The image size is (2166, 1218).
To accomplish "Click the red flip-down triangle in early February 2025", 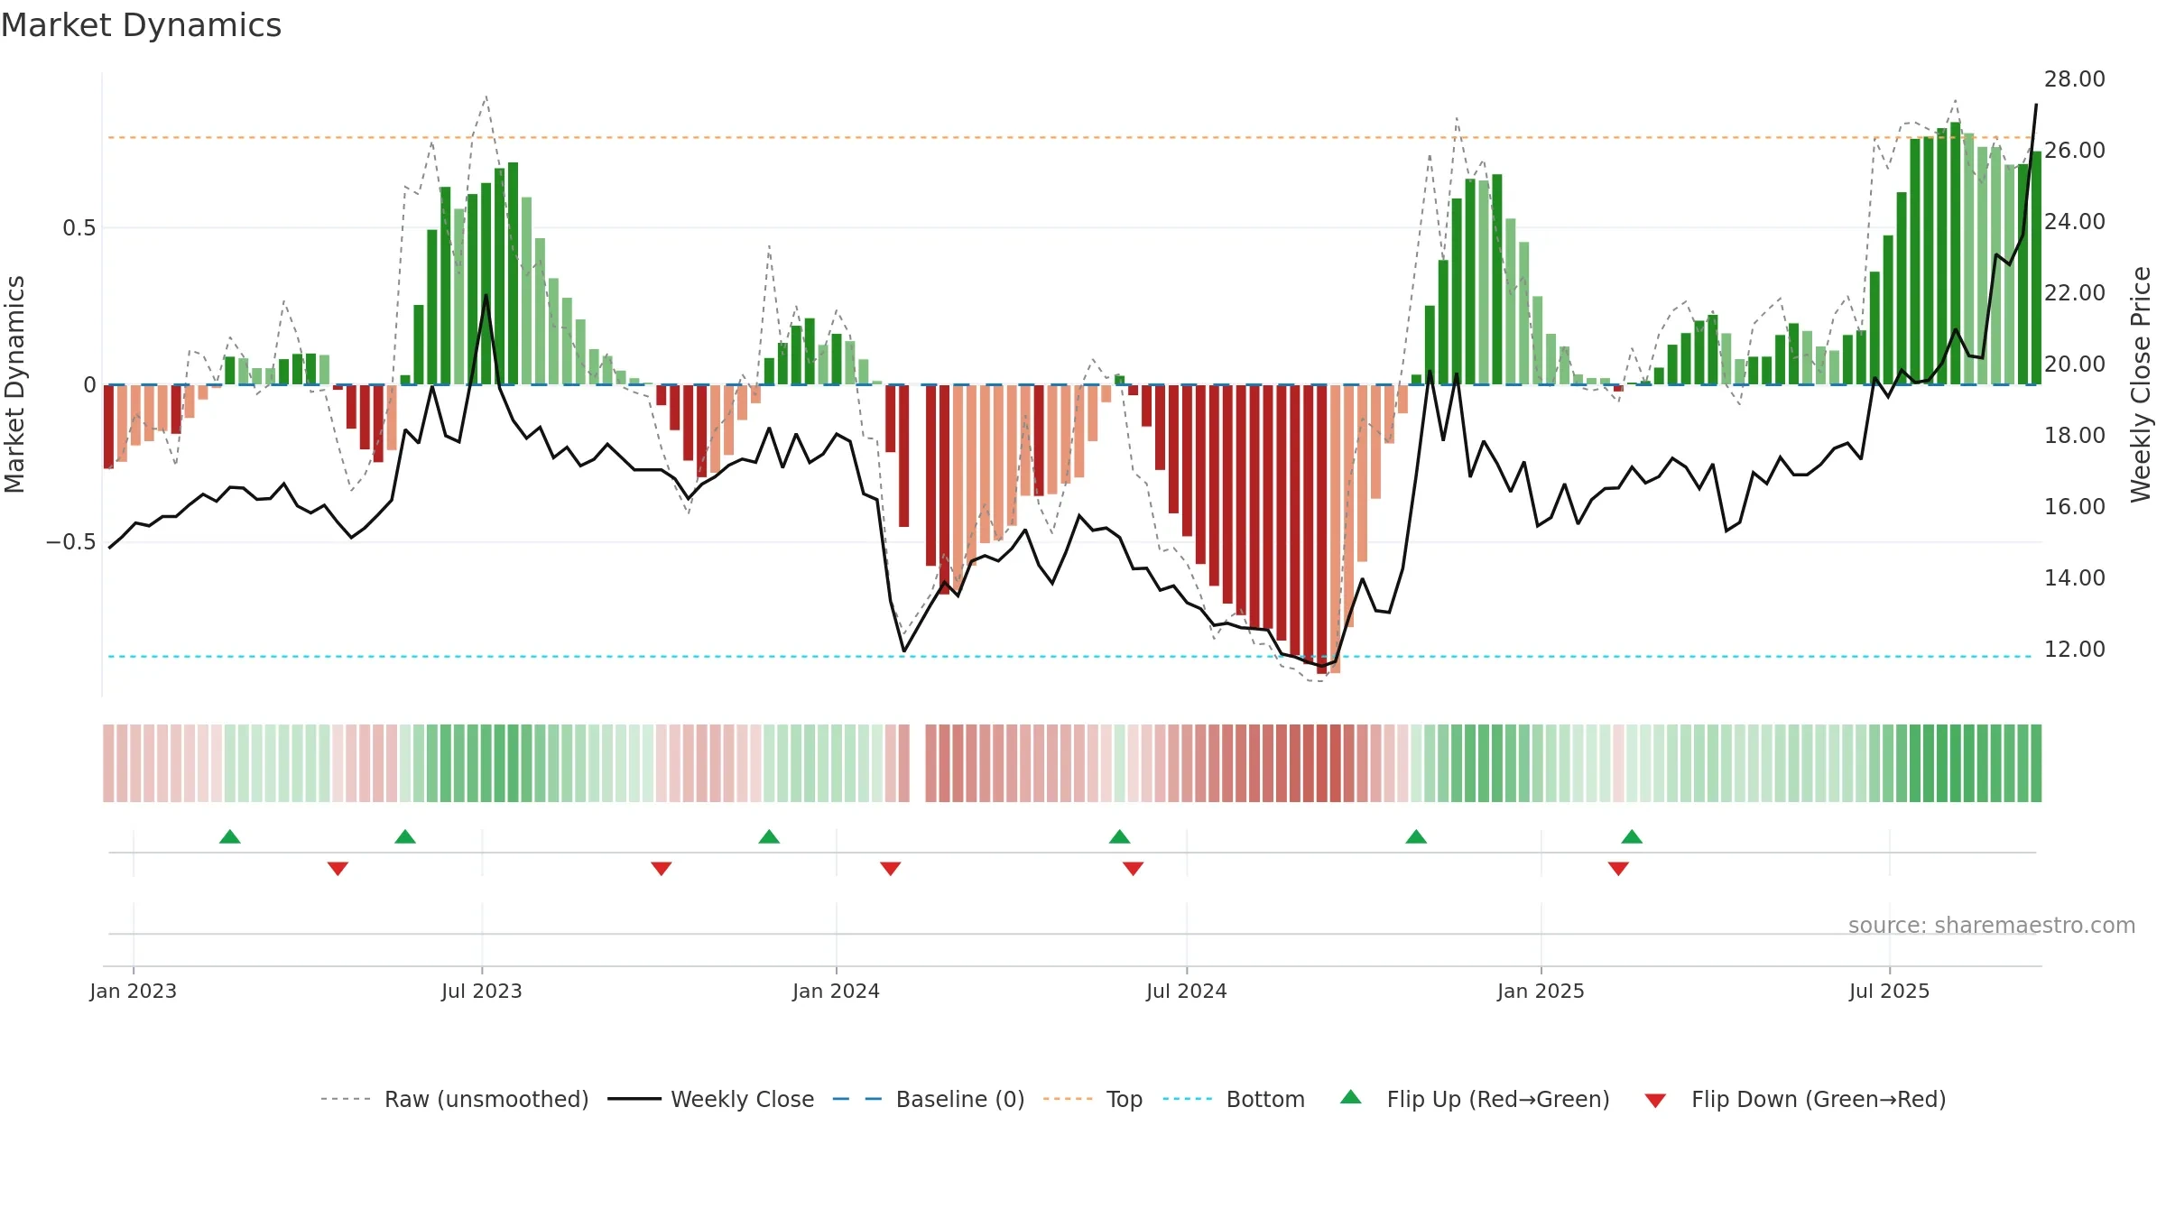I will 1618,869.
